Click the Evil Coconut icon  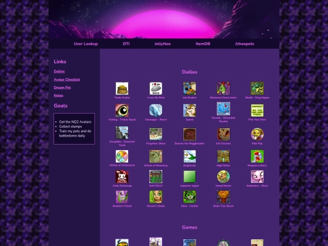(x=224, y=134)
